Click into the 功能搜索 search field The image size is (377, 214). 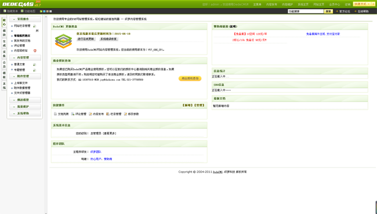[306, 11]
